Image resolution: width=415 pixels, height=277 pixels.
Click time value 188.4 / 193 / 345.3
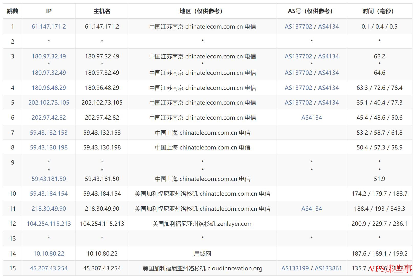pos(379,209)
